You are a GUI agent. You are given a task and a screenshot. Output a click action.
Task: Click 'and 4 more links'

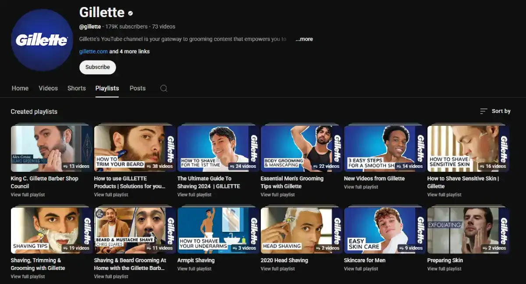(x=129, y=51)
